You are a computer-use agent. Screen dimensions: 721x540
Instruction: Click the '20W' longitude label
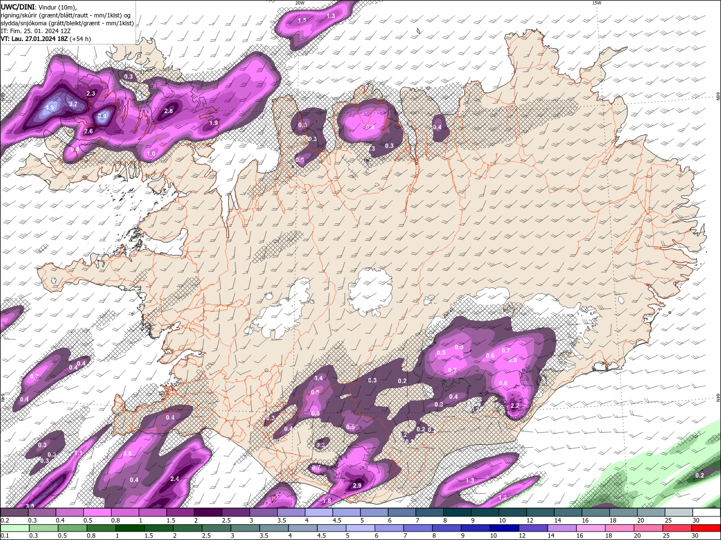click(x=300, y=3)
